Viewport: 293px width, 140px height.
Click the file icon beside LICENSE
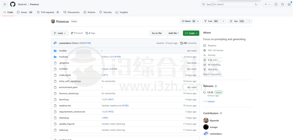point(55,69)
